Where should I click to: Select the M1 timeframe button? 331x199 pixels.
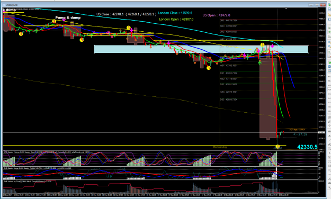[x=329, y=77]
